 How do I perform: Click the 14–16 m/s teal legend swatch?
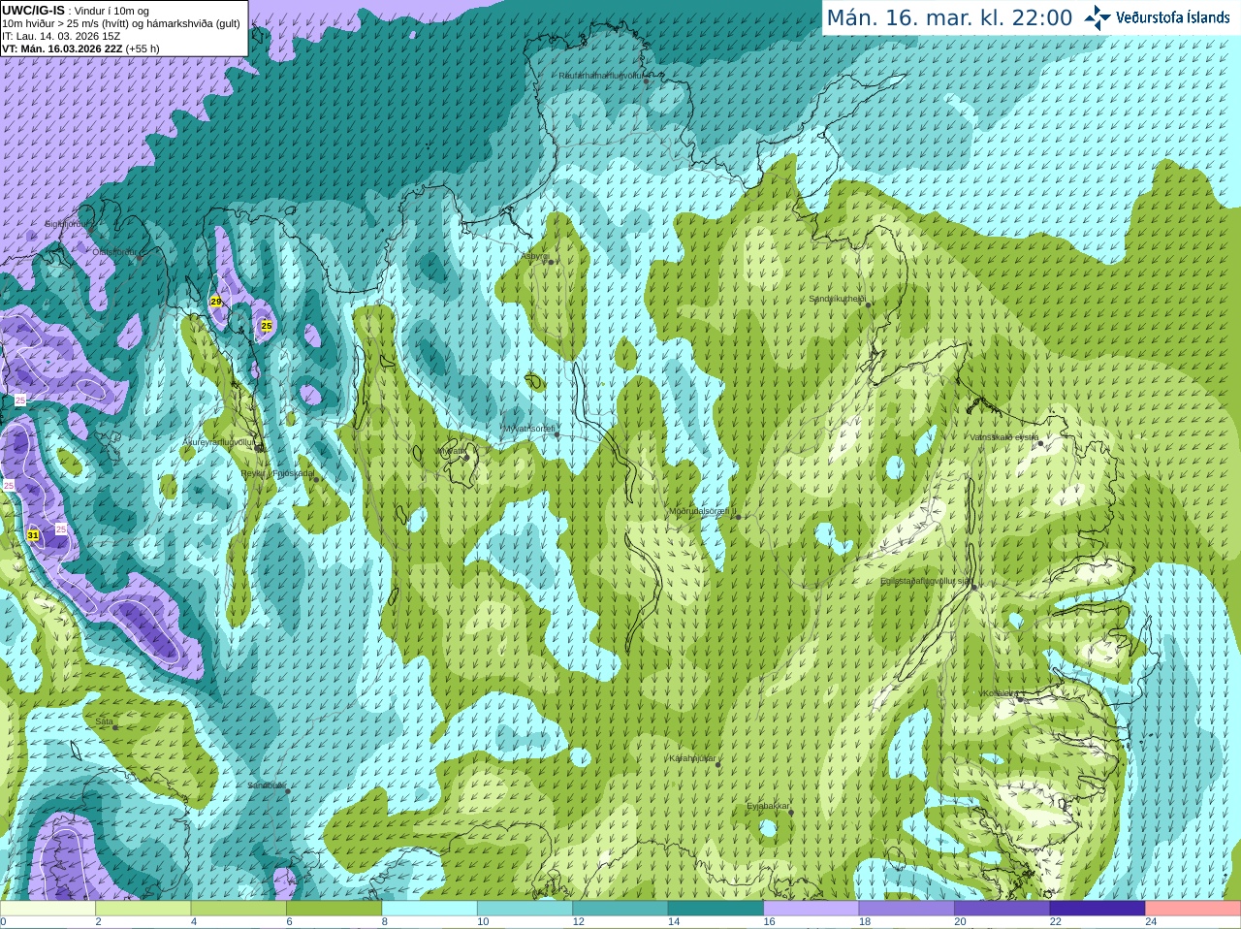pyautogui.click(x=716, y=909)
